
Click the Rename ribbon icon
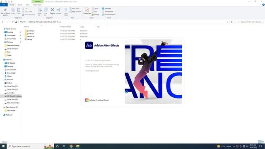point(58,11)
